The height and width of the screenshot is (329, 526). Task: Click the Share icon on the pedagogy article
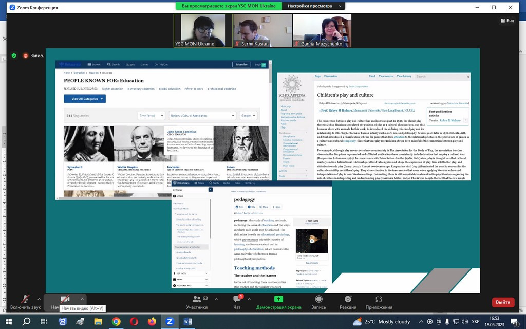pyautogui.click(x=264, y=207)
